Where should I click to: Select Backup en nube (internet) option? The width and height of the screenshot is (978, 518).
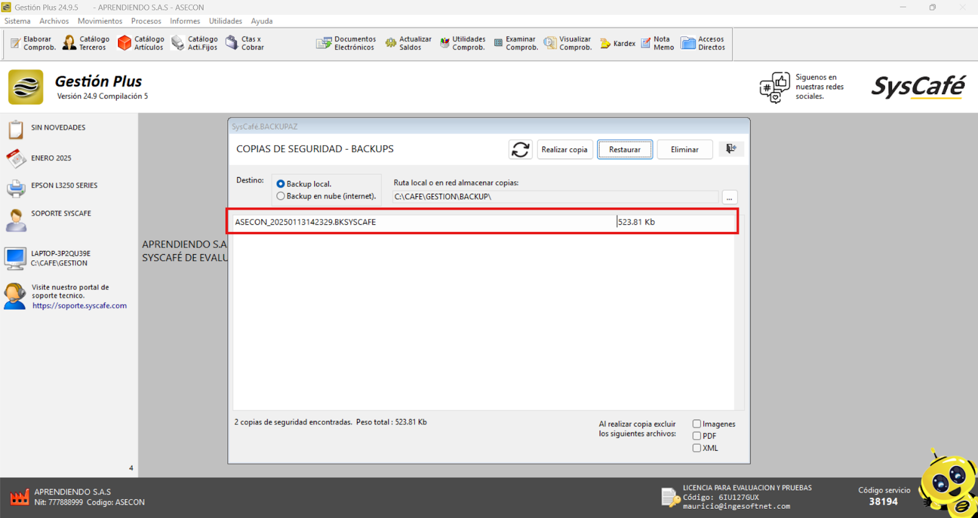281,196
